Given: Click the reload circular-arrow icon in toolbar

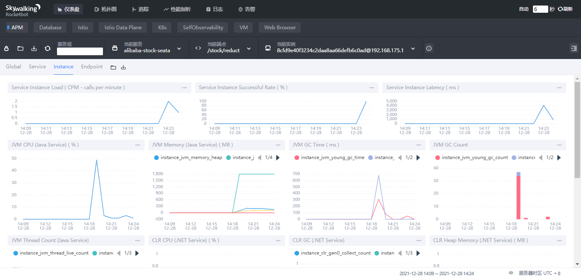Looking at the screenshot, I should pos(48,48).
